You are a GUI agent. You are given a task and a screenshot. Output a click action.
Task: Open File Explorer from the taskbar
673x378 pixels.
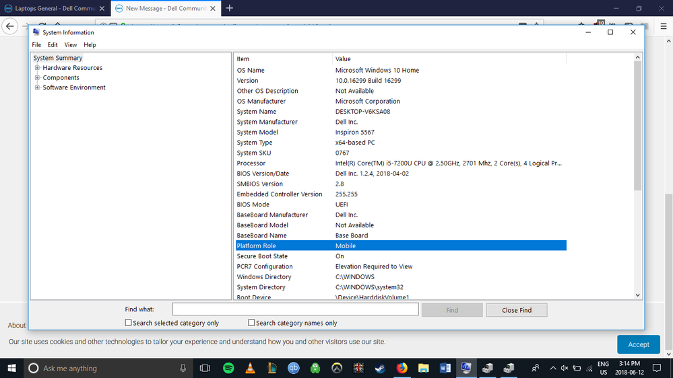pos(423,368)
